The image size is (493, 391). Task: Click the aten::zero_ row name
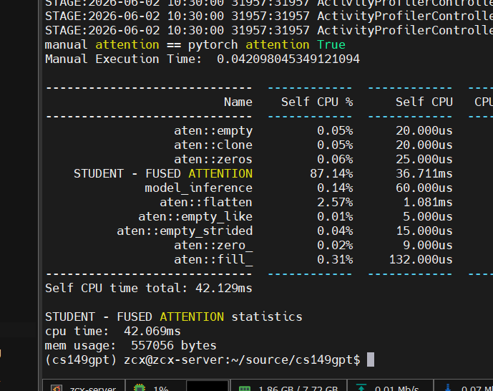pyautogui.click(x=213, y=246)
